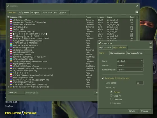Click the scroll-up arrow in the server list
Viewport: 157px width, 118px height.
tap(137, 17)
